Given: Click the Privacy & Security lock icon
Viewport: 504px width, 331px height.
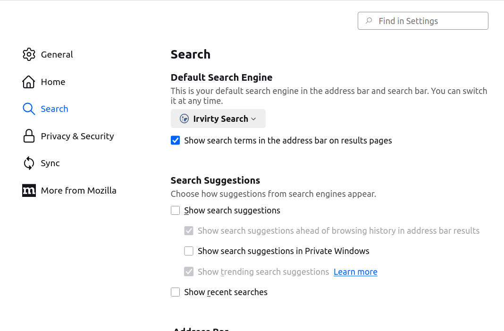Looking at the screenshot, I should (x=29, y=136).
